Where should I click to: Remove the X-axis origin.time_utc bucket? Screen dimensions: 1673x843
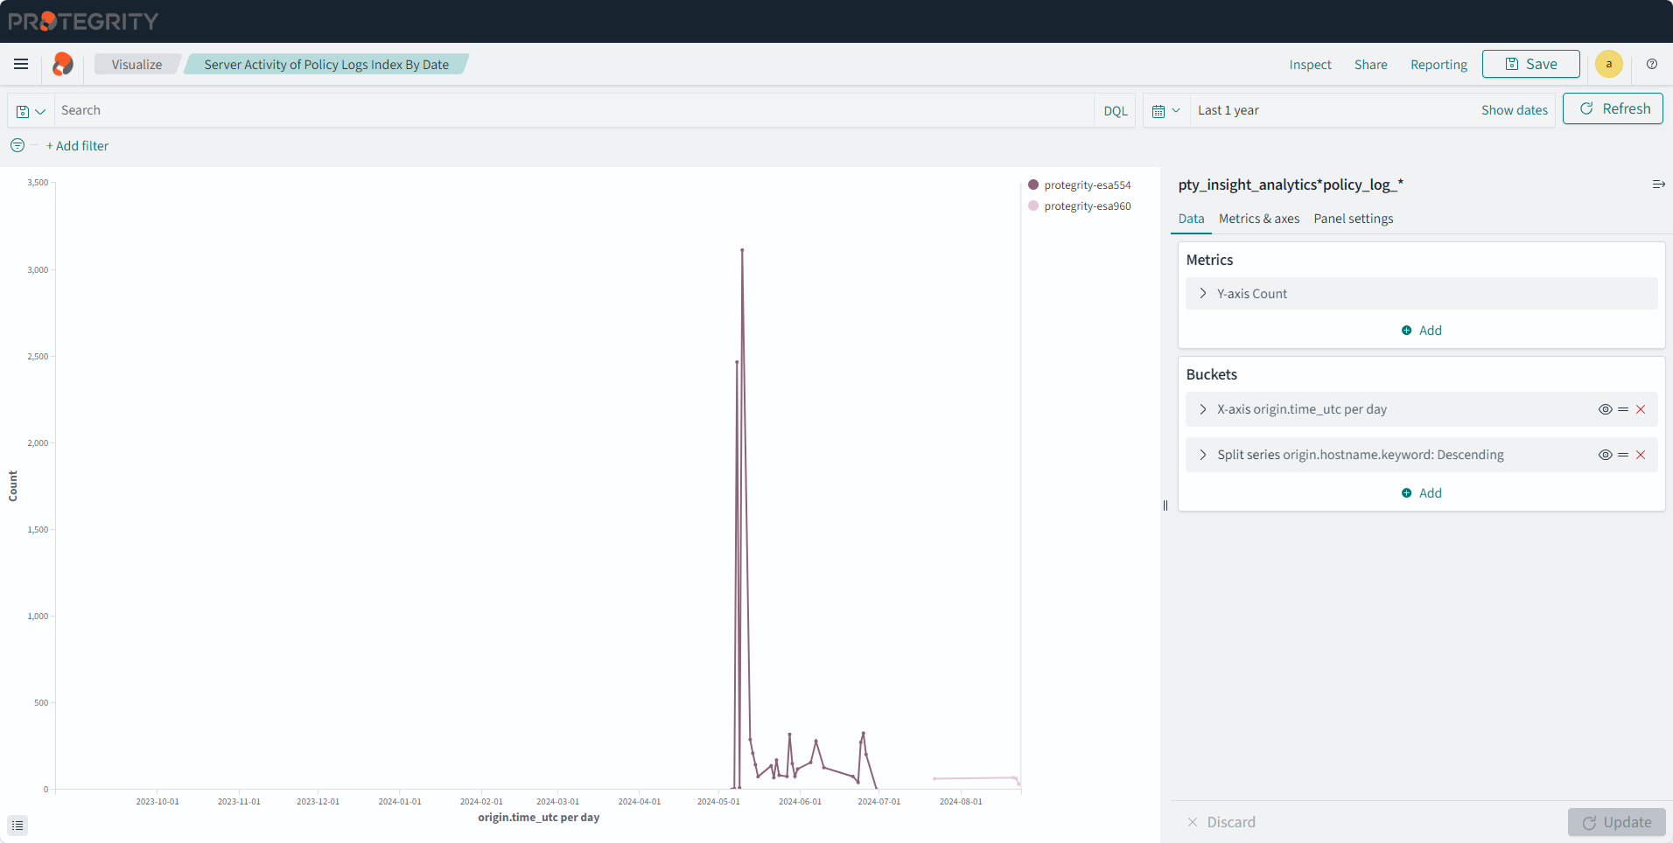(1641, 409)
